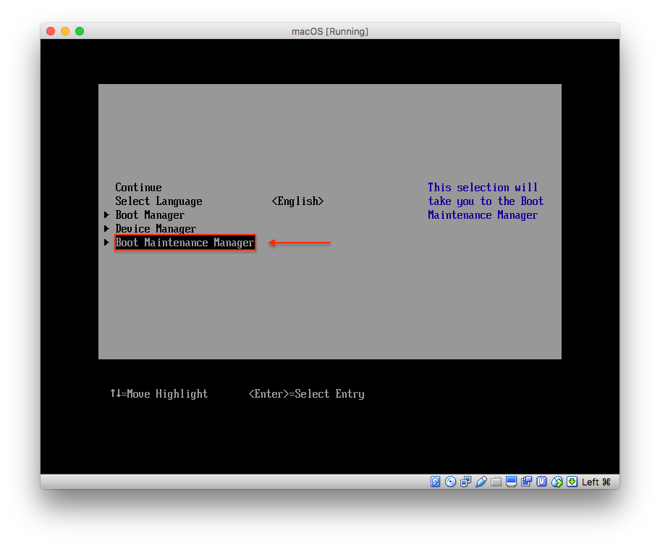Click the Left ⌘ host key indicator
This screenshot has width=660, height=547.
[x=596, y=482]
